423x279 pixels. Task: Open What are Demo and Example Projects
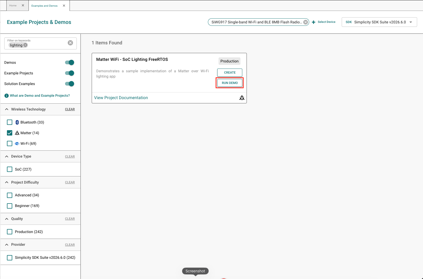point(40,96)
